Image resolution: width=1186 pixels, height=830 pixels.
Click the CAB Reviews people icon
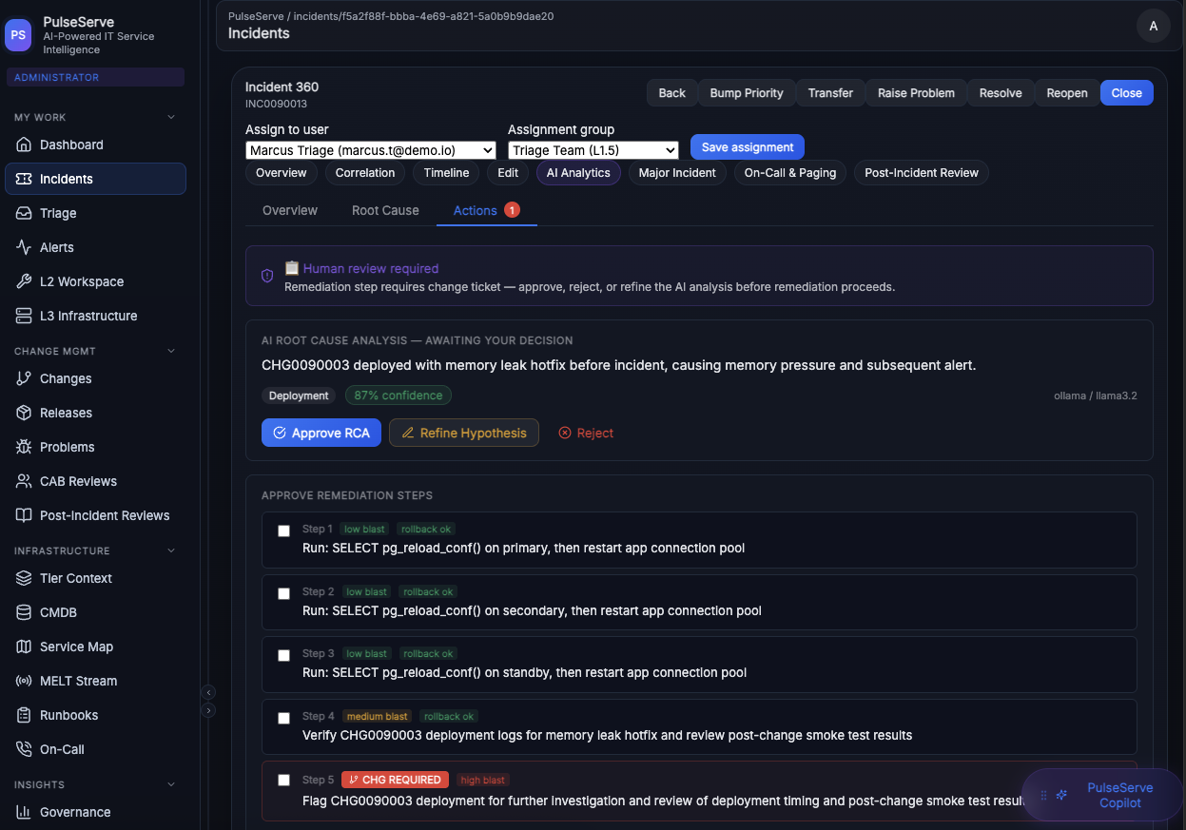point(24,481)
